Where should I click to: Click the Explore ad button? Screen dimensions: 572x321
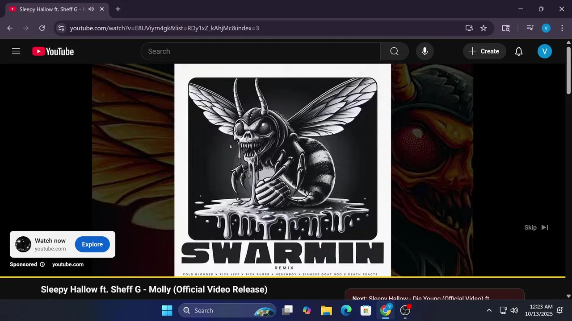(x=93, y=244)
